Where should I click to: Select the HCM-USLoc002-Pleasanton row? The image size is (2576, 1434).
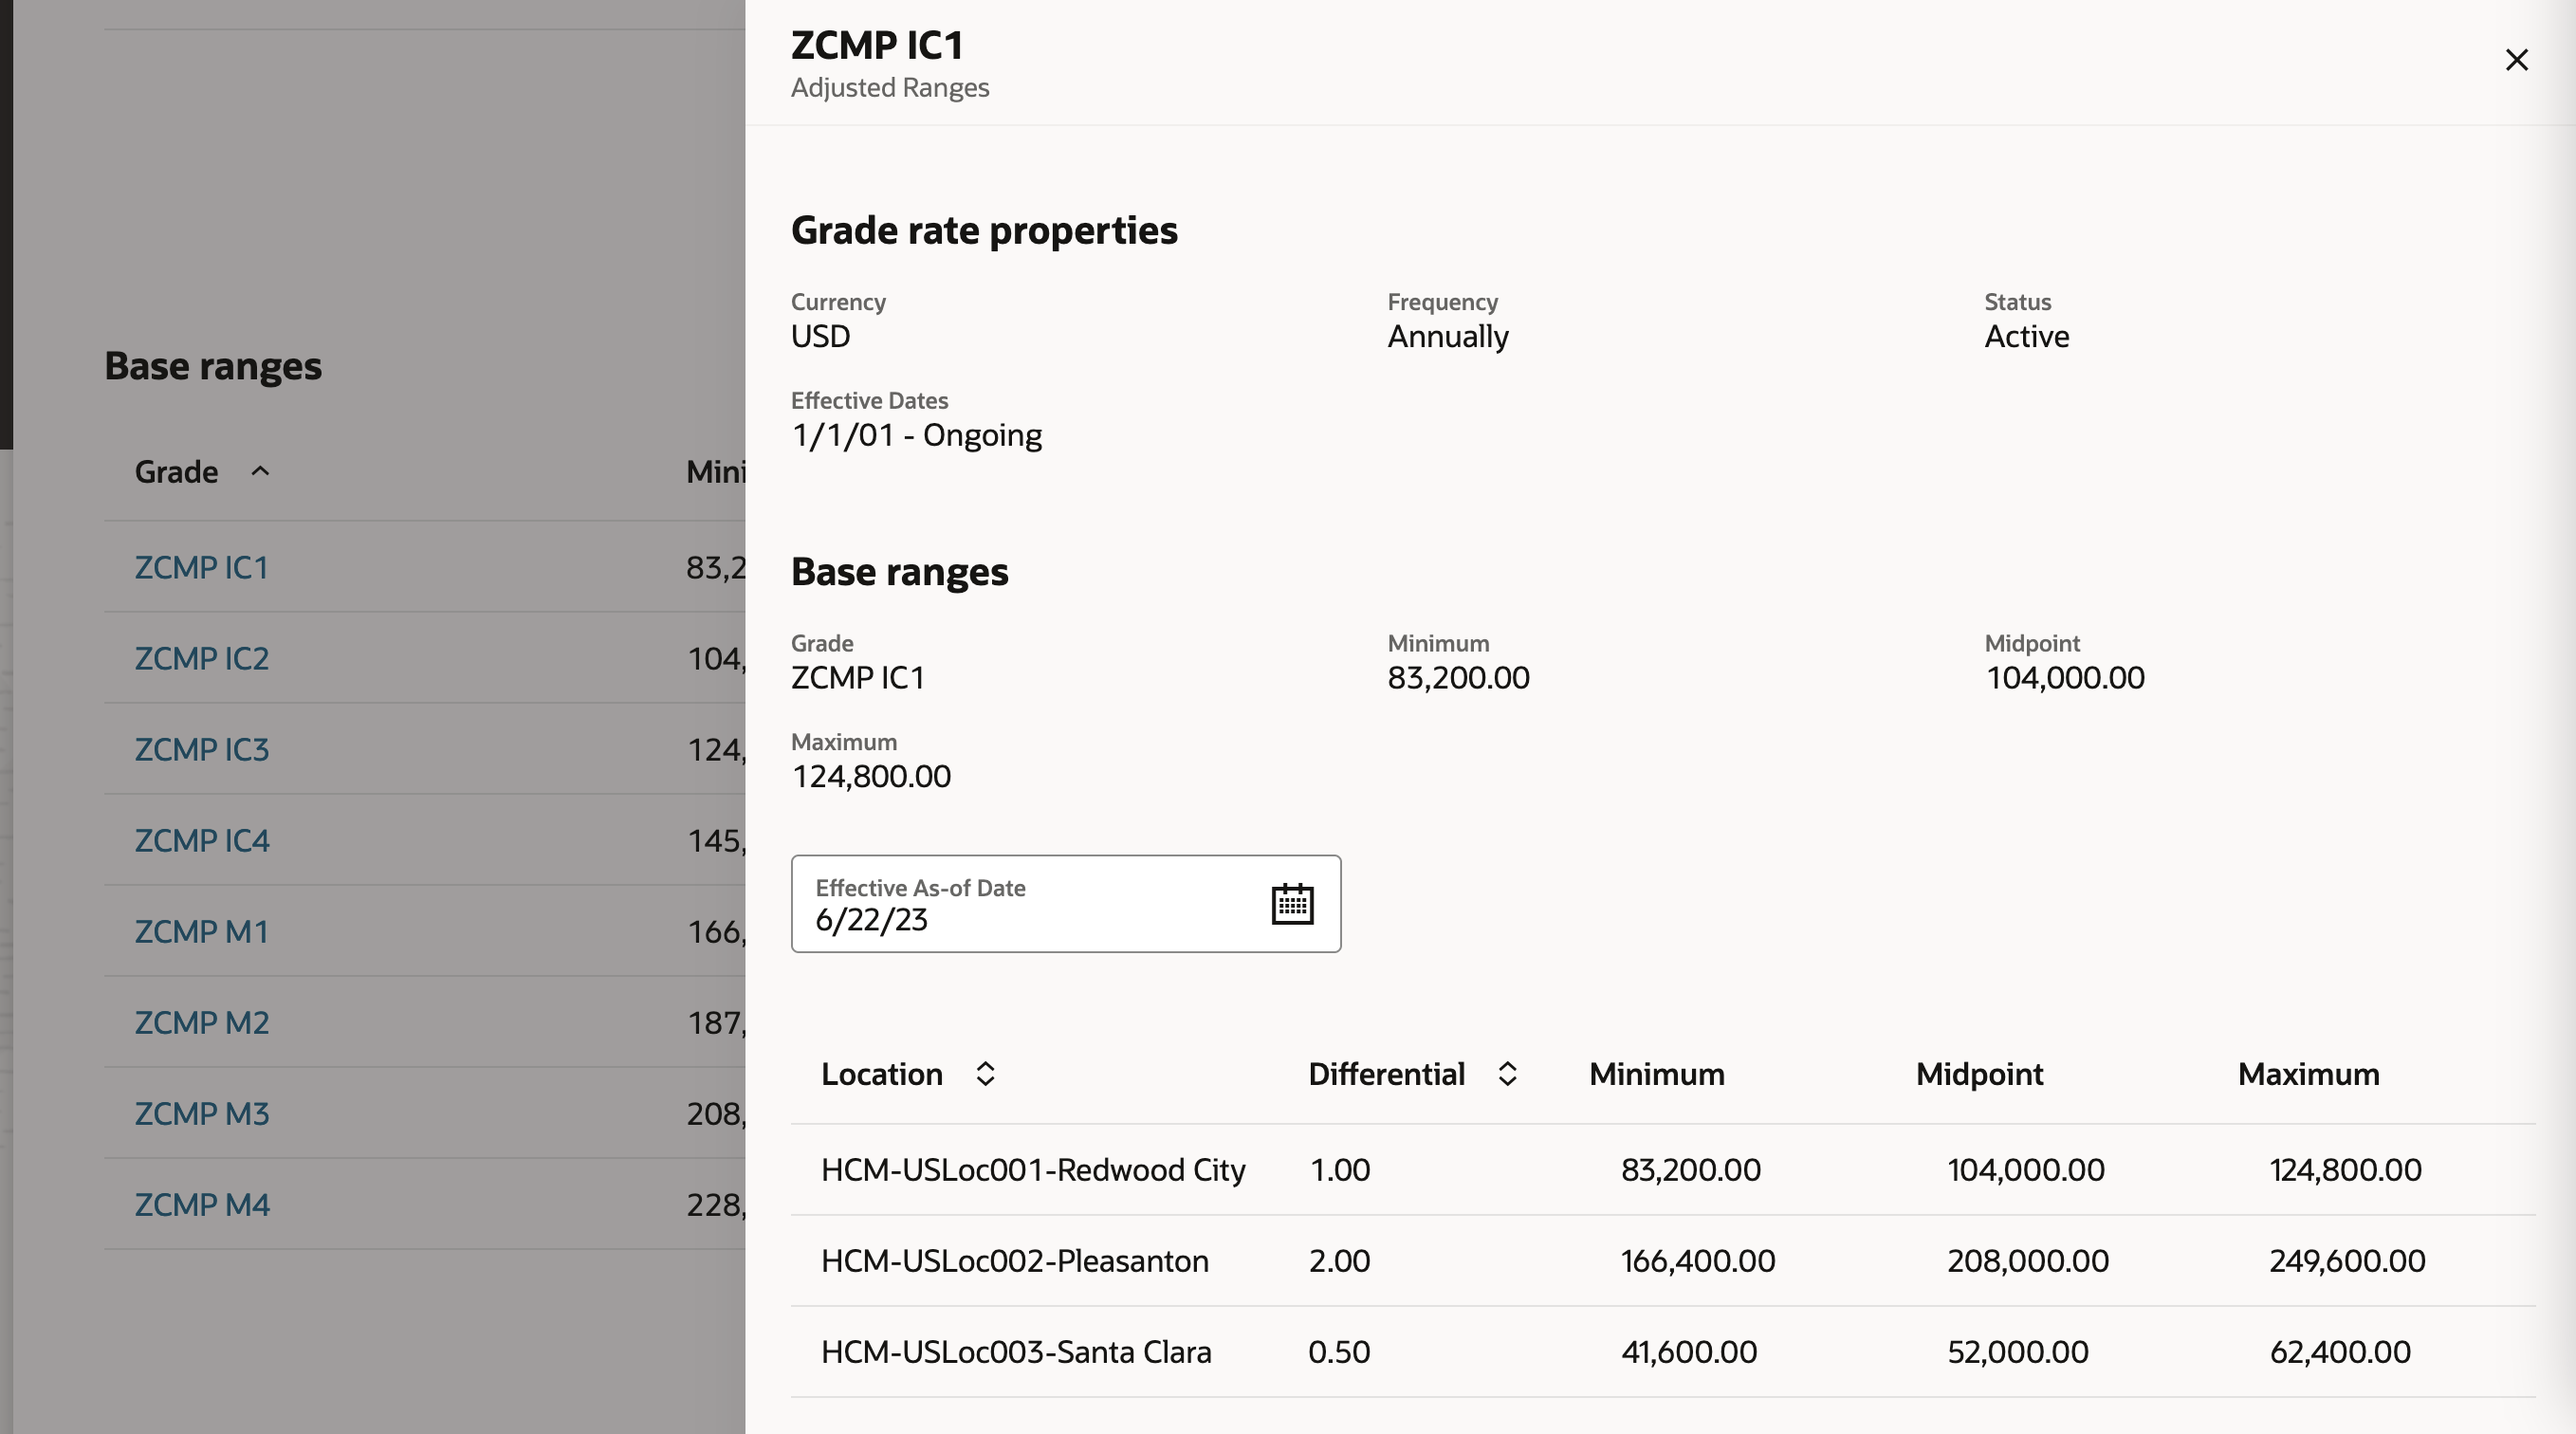tap(1662, 1261)
